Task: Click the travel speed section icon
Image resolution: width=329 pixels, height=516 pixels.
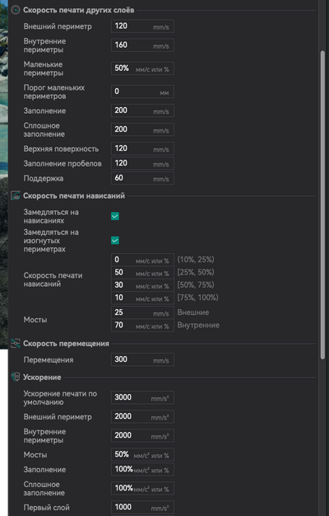Action: (x=16, y=344)
